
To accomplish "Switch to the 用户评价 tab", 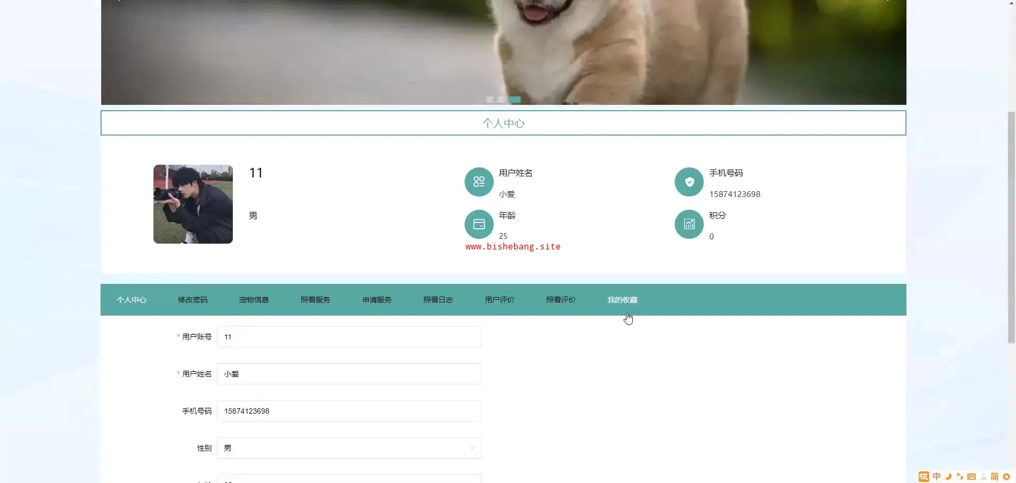I will pos(500,300).
